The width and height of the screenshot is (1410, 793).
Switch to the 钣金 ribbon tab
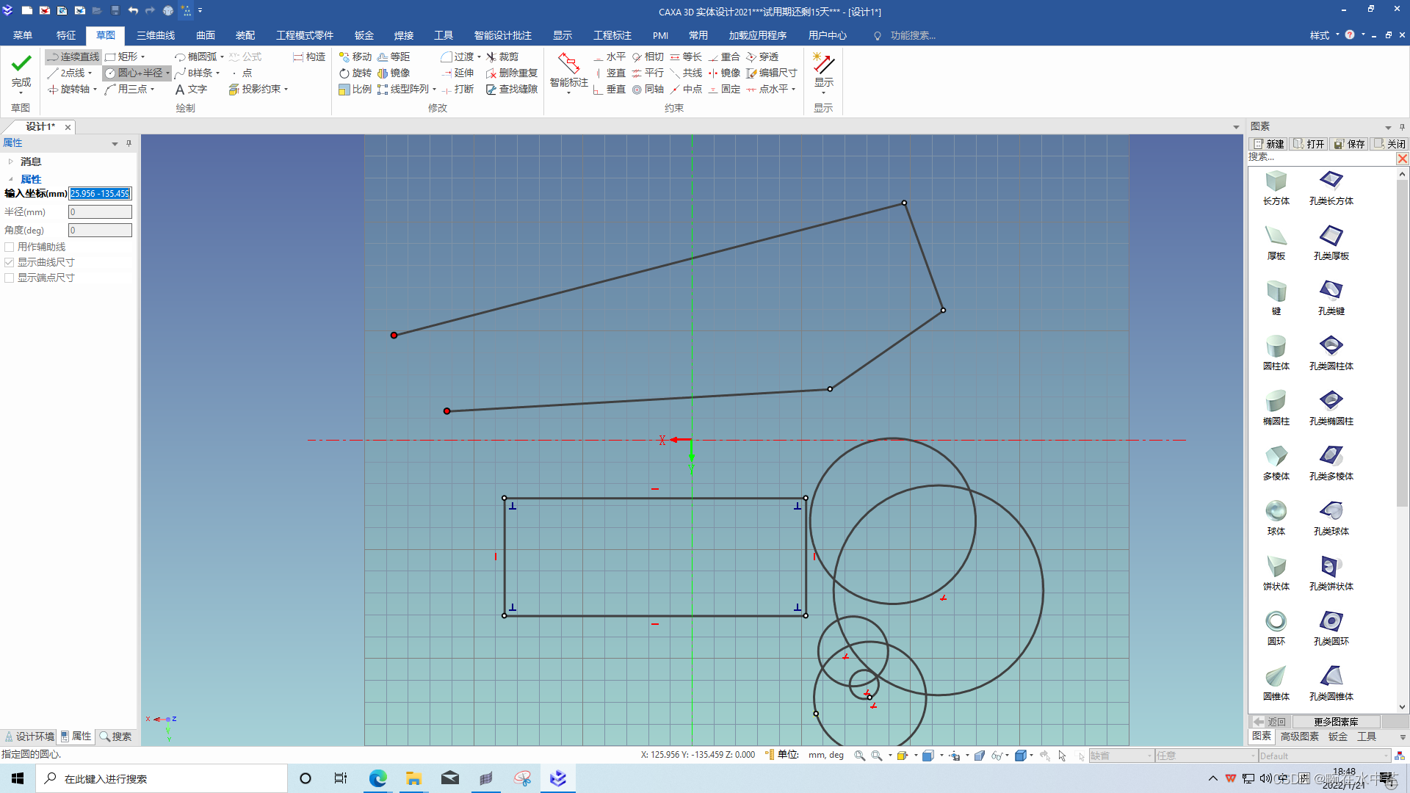pos(364,35)
